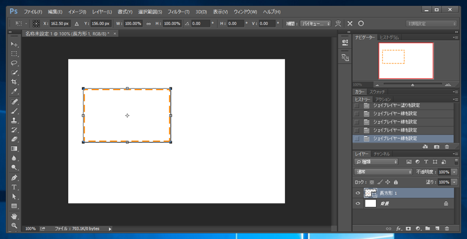Select the Dodge tool
Image resolution: width=467 pixels, height=239 pixels.
point(14,167)
